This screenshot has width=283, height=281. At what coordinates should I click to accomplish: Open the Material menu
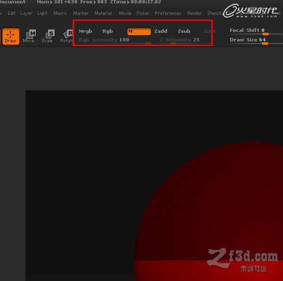click(103, 13)
